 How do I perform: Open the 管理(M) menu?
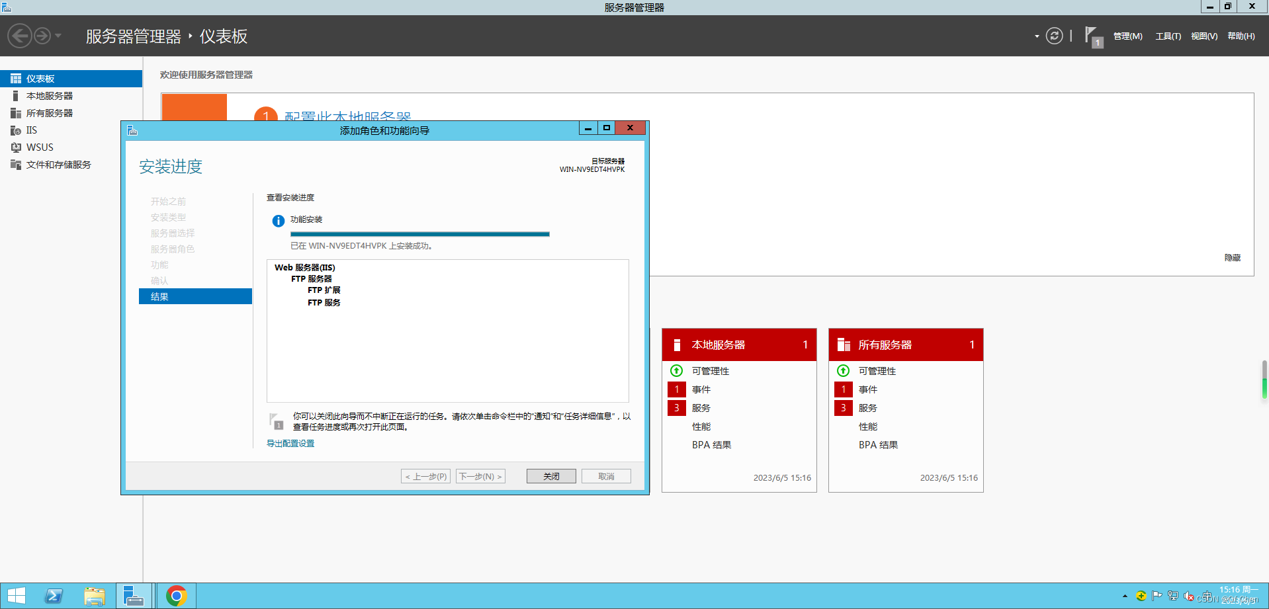(1128, 36)
